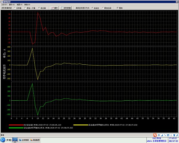Open the 文件 menu
This screenshot has height=143, width=179.
coord(4,4)
